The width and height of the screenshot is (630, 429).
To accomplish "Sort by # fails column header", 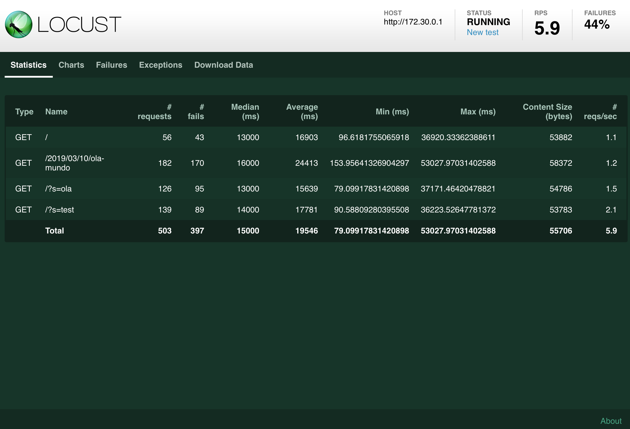I will coord(196,111).
